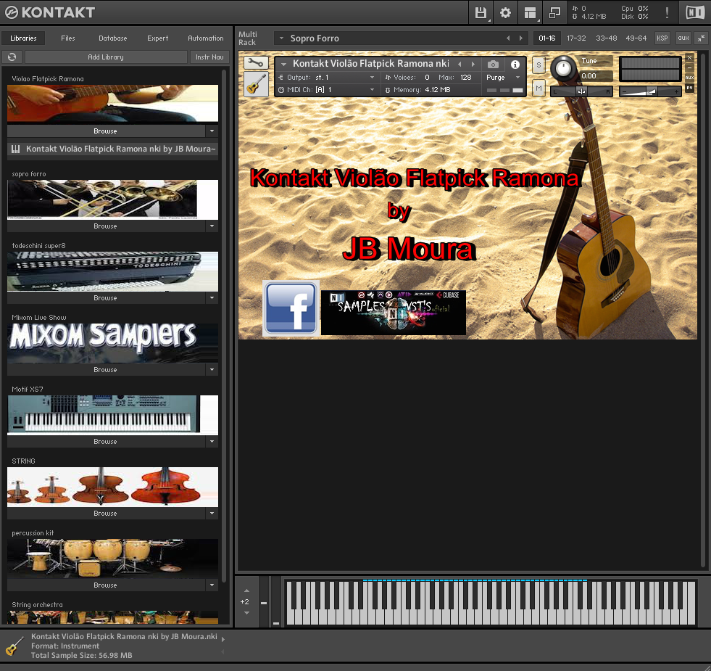This screenshot has width=711, height=671.
Task: Browse the percussion kit library
Action: click(x=107, y=585)
